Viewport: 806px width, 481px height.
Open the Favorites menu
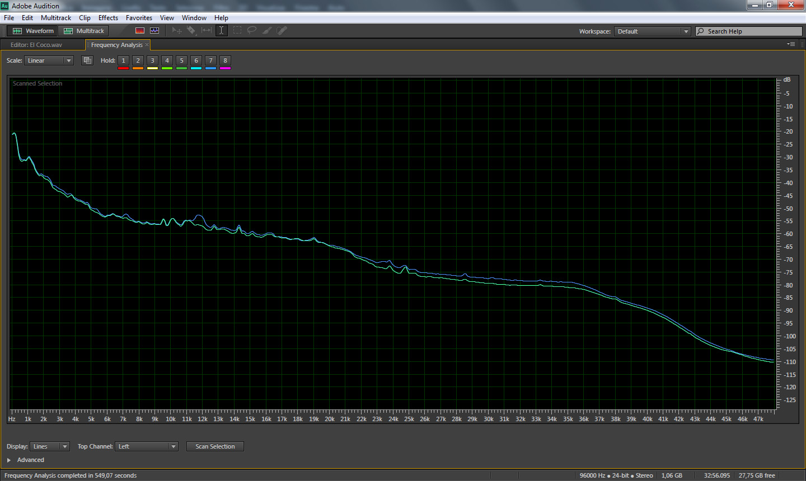[139, 18]
